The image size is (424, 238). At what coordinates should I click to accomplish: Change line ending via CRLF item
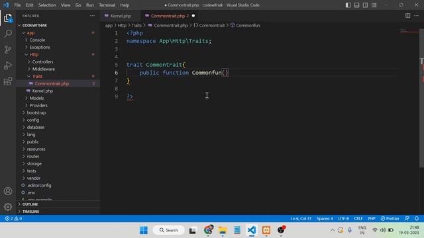(x=358, y=219)
